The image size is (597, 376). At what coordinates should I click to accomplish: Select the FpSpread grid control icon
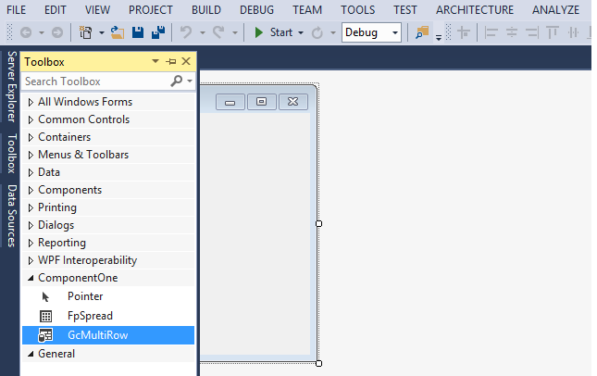click(46, 316)
